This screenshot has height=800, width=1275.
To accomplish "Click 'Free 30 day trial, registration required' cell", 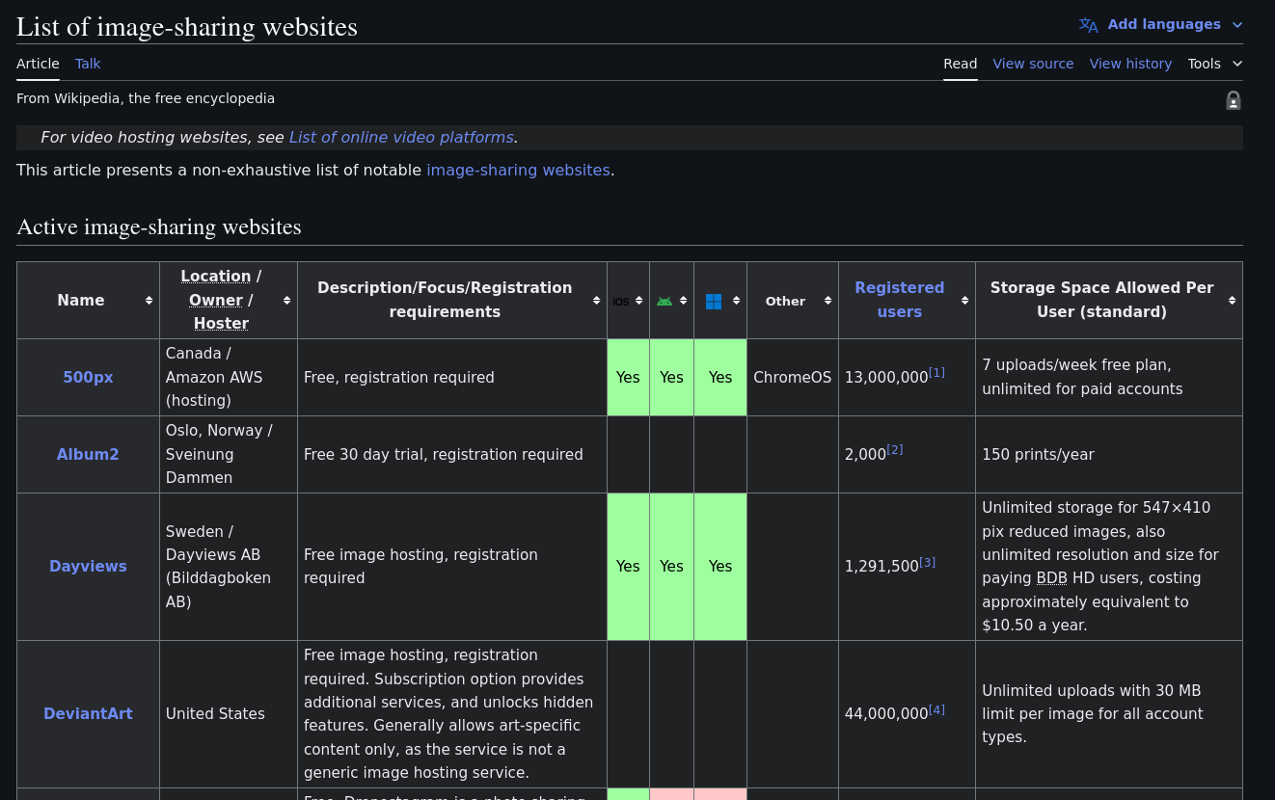I will [452, 455].
